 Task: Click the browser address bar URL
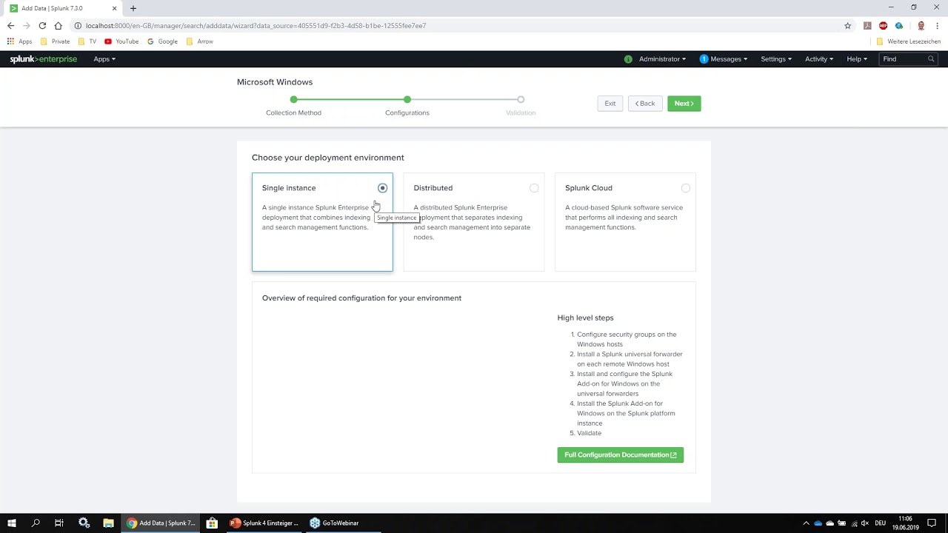256,26
